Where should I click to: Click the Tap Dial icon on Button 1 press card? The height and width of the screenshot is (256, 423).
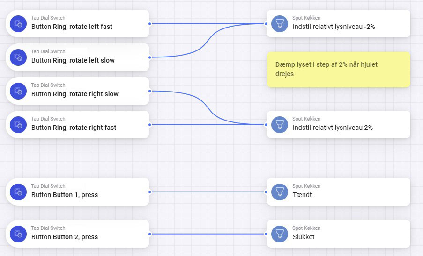19,192
